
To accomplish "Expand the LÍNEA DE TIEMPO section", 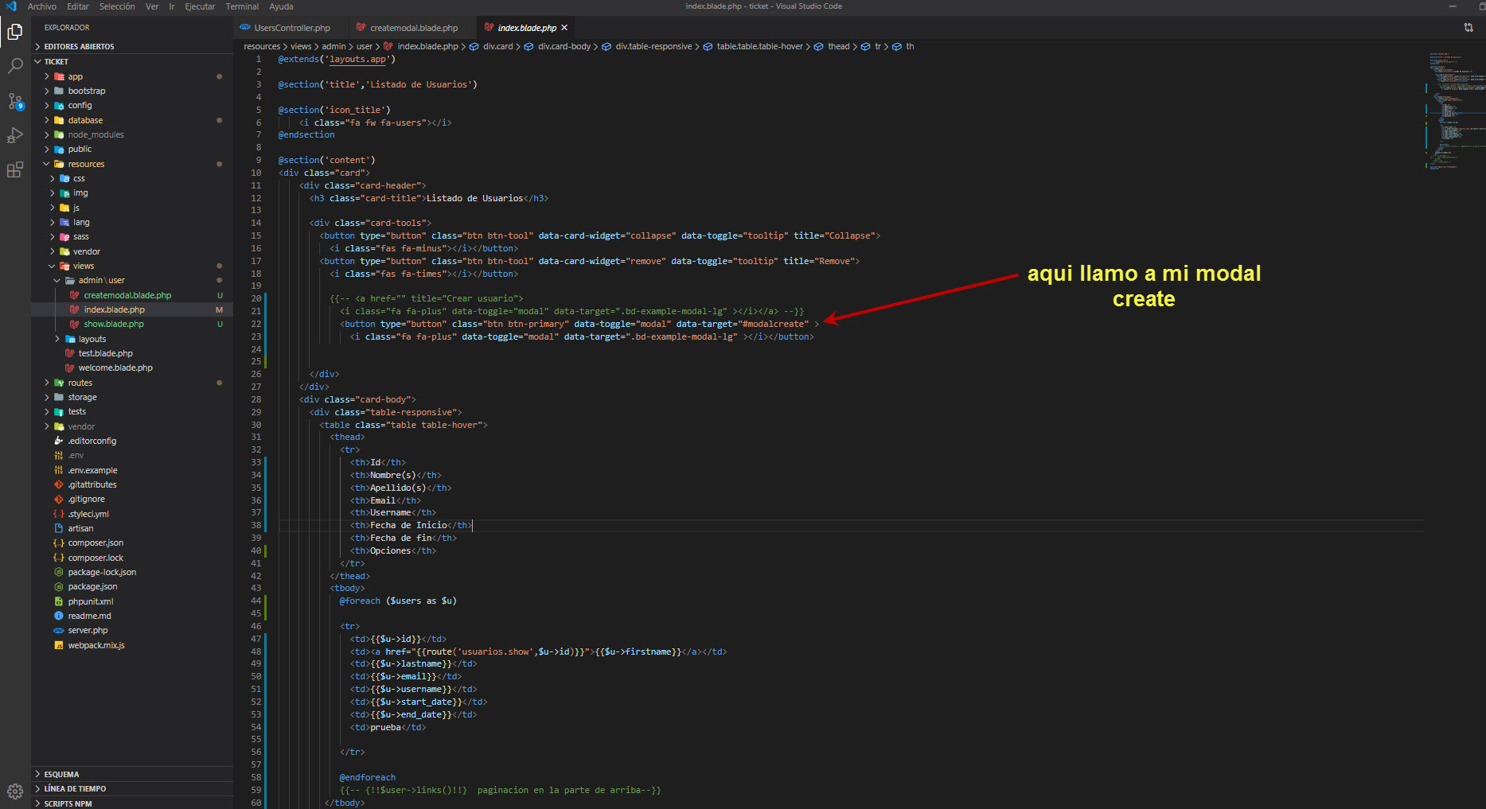I will pyautogui.click(x=132, y=789).
